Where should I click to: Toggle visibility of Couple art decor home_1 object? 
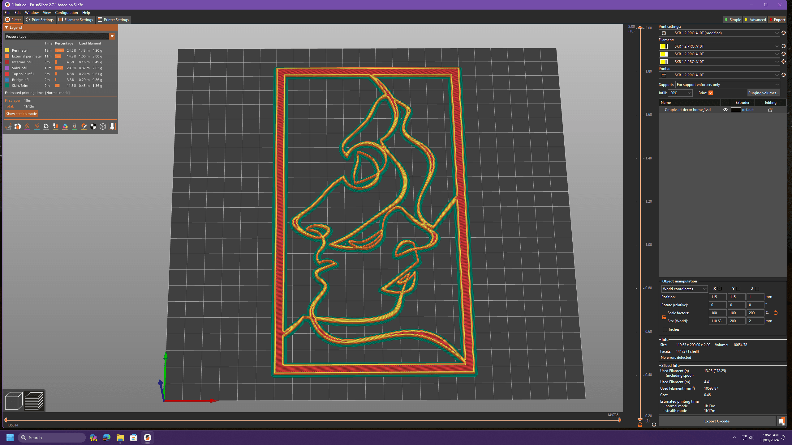[x=725, y=110]
